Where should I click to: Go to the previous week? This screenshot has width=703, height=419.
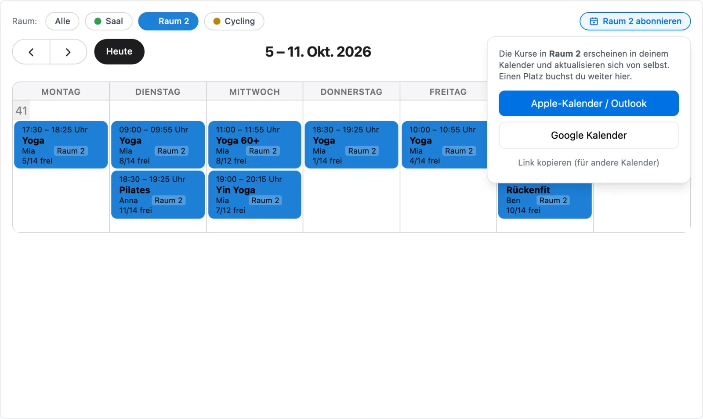click(31, 52)
